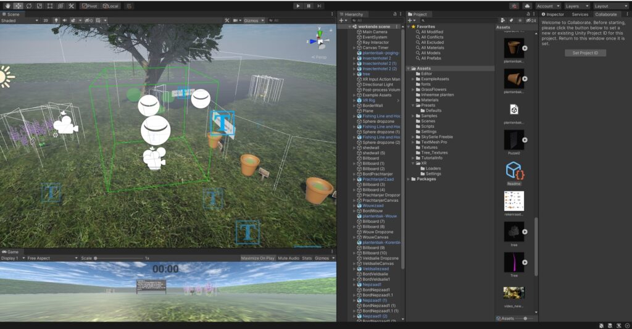Open the Layers dropdown

point(576,6)
